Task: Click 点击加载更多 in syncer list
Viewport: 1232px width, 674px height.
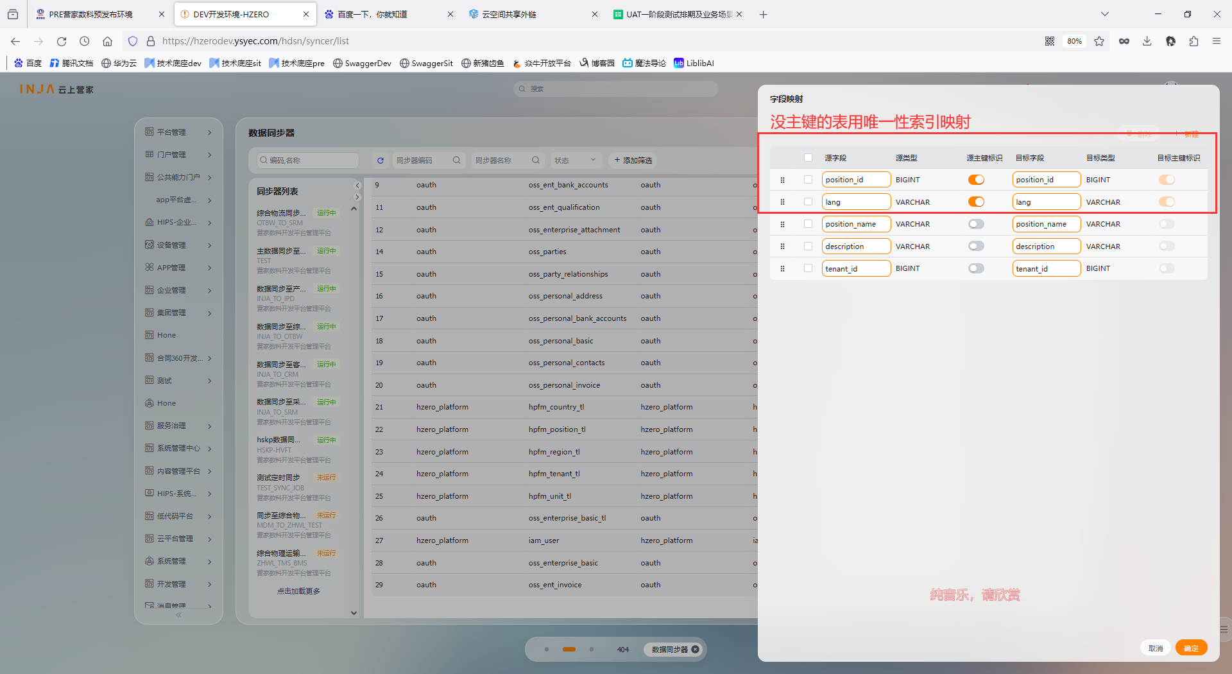Action: (x=298, y=591)
